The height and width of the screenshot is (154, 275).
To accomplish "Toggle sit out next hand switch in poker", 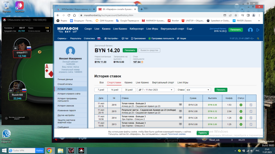I will (x=6, y=118).
